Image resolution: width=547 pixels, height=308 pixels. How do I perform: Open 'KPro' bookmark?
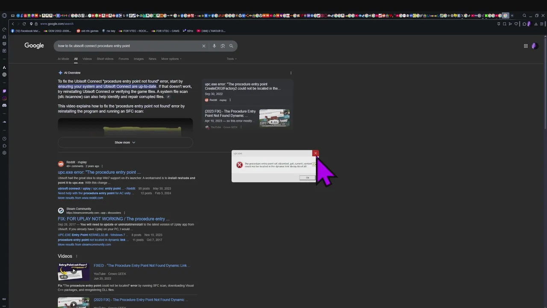[x=188, y=31]
